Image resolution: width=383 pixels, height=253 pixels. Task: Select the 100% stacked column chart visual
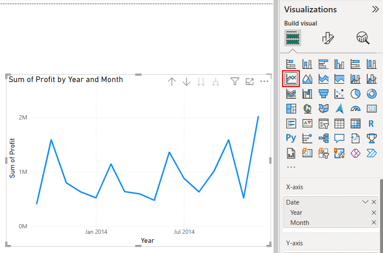371,64
